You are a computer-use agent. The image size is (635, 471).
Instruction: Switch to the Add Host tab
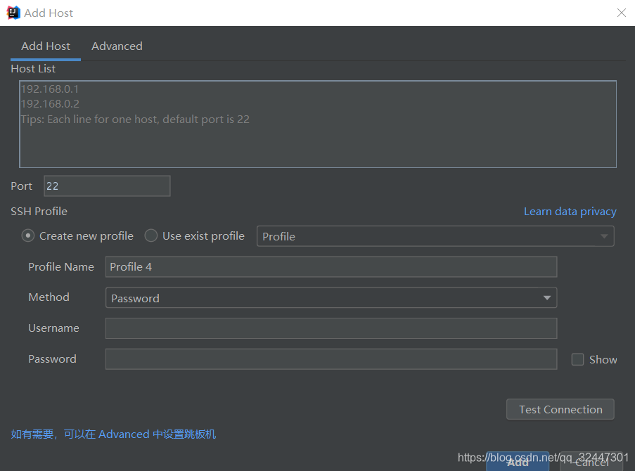click(x=46, y=46)
